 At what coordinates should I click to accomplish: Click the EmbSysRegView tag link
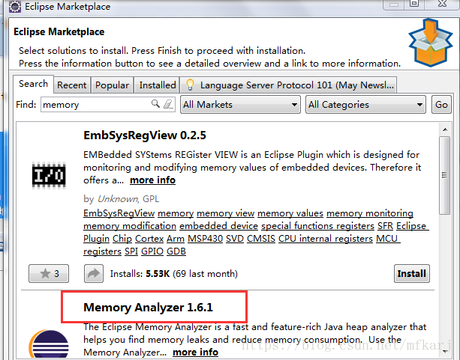click(x=119, y=213)
